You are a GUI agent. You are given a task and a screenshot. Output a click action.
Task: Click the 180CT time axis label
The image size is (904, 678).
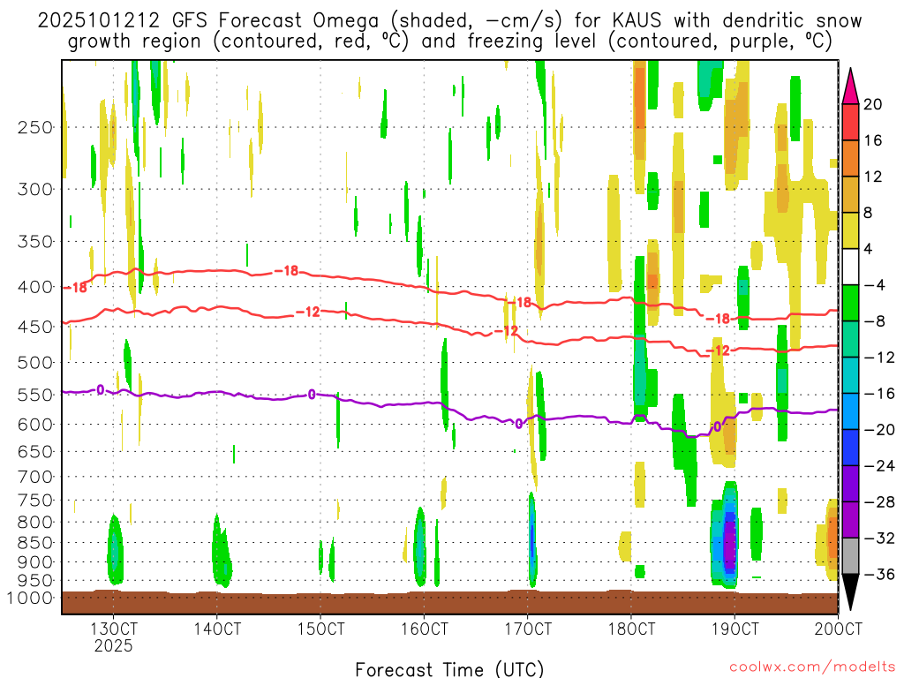[631, 628]
